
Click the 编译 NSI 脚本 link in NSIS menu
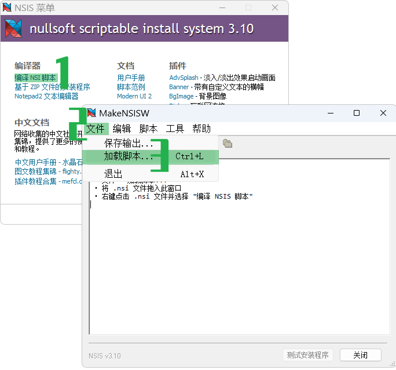point(35,78)
